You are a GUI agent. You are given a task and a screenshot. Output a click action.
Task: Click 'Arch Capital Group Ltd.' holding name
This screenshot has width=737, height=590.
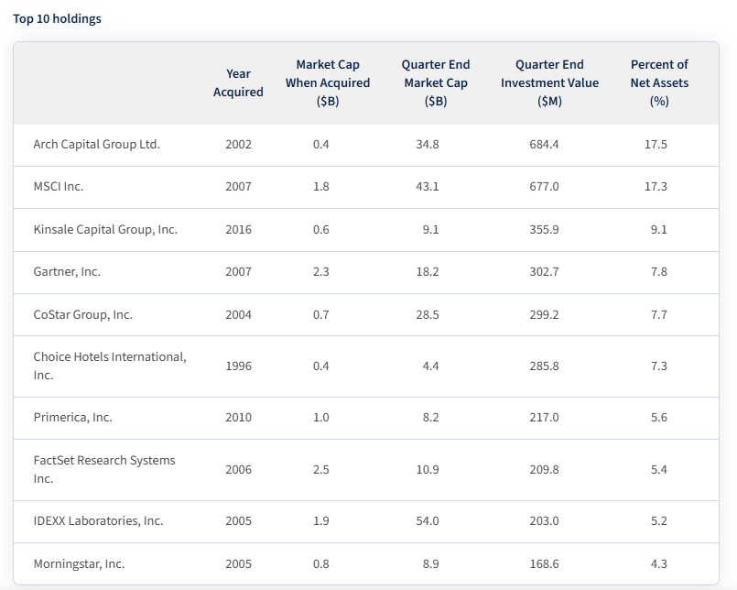pos(97,145)
